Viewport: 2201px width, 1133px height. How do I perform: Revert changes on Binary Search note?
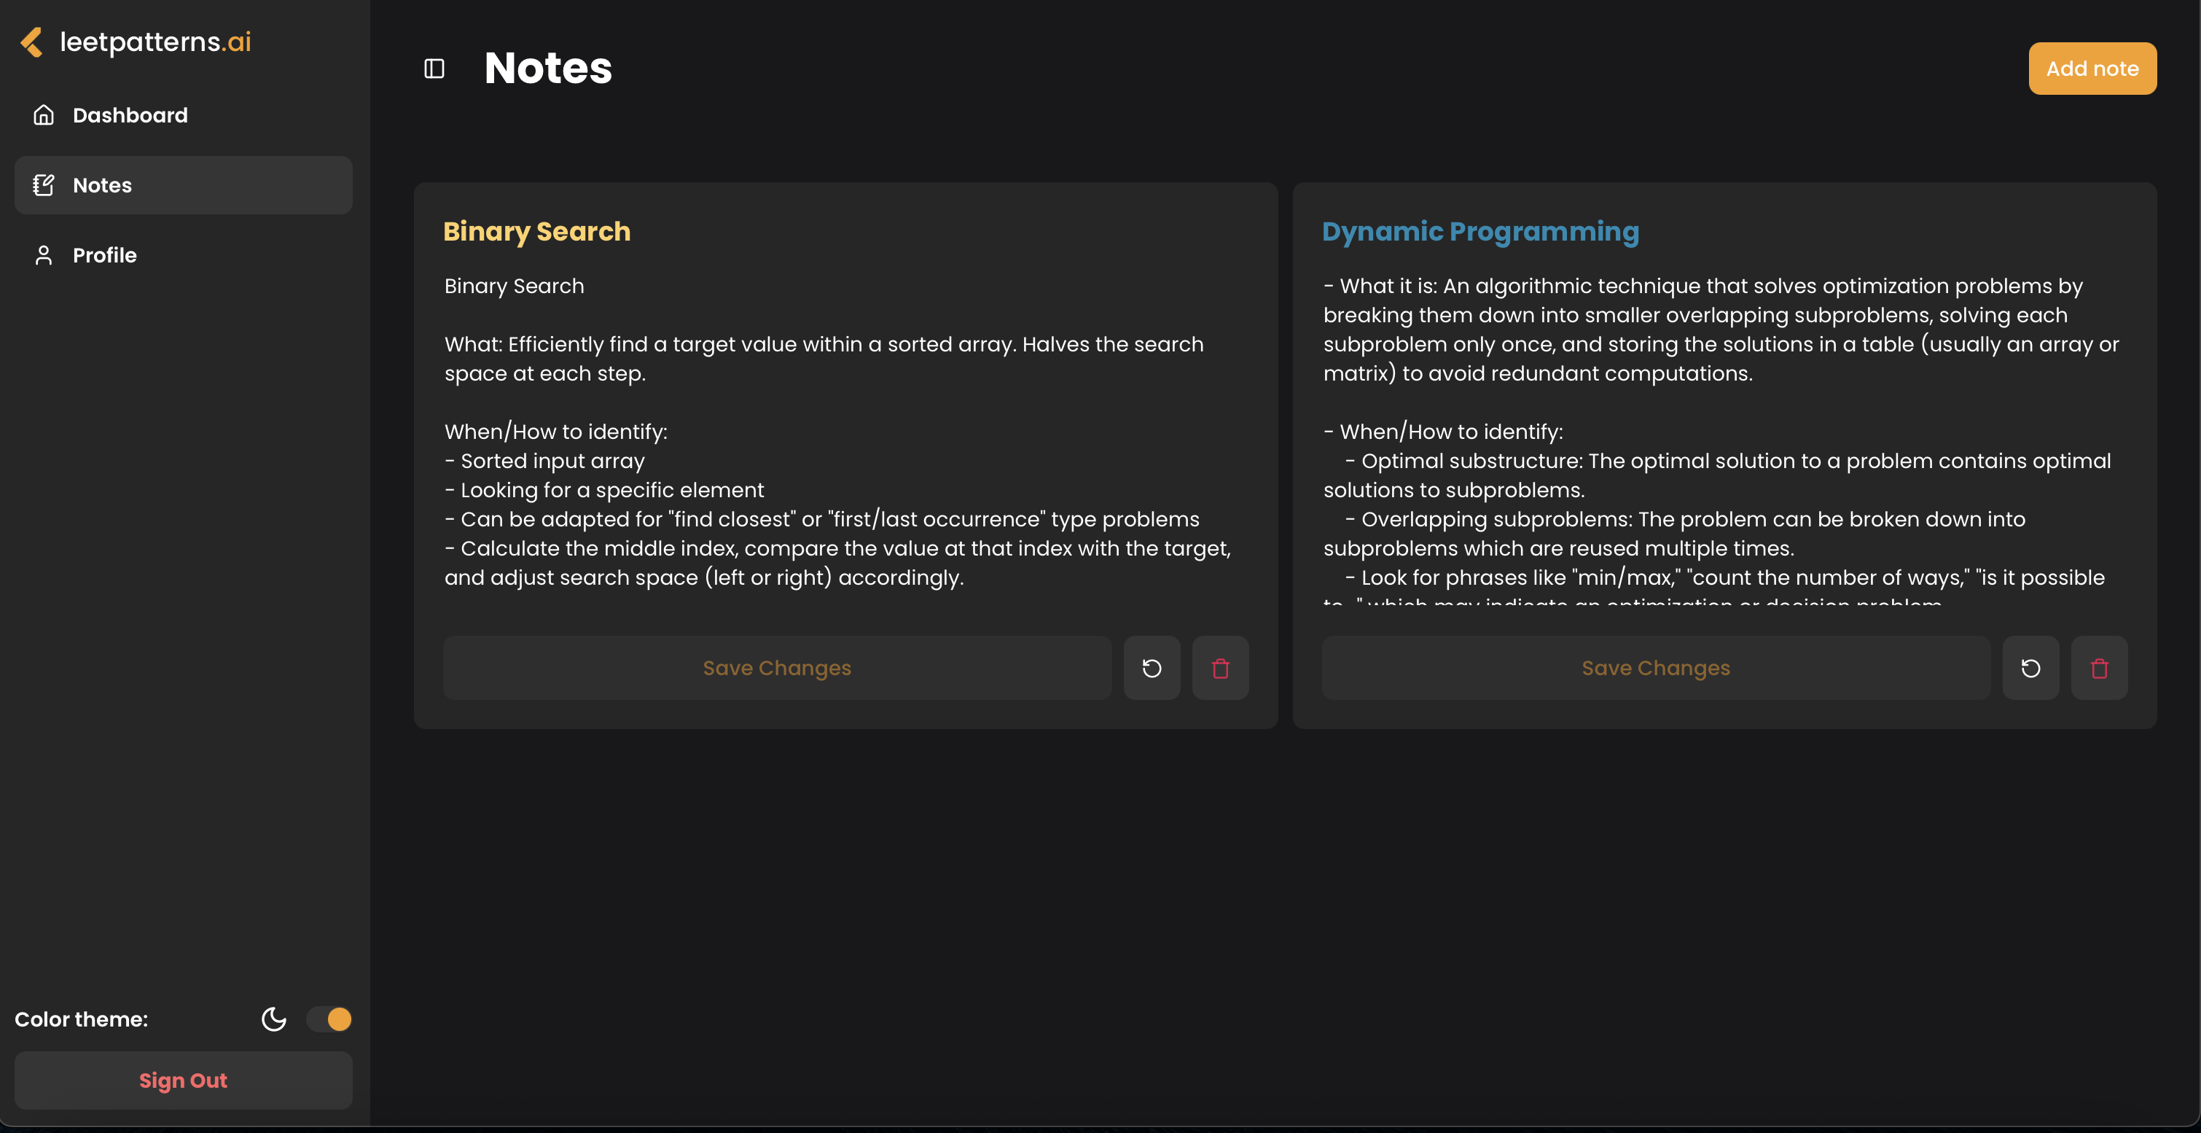point(1152,668)
